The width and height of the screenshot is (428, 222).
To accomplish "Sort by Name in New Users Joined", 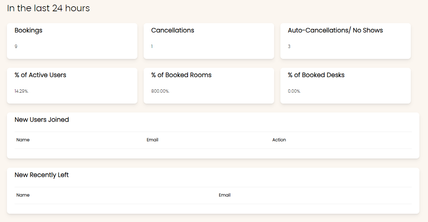I will tap(23, 140).
